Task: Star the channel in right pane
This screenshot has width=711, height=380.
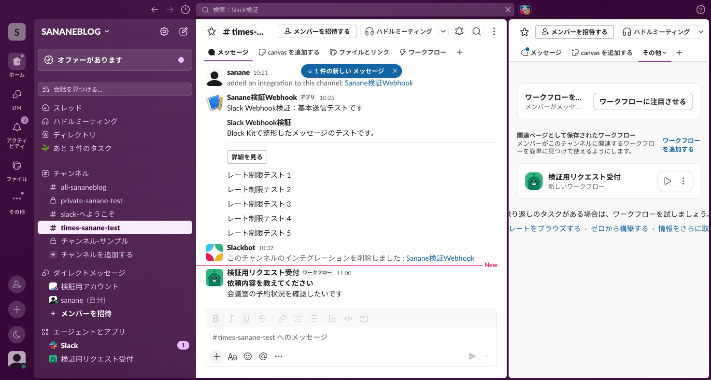Action: (525, 32)
